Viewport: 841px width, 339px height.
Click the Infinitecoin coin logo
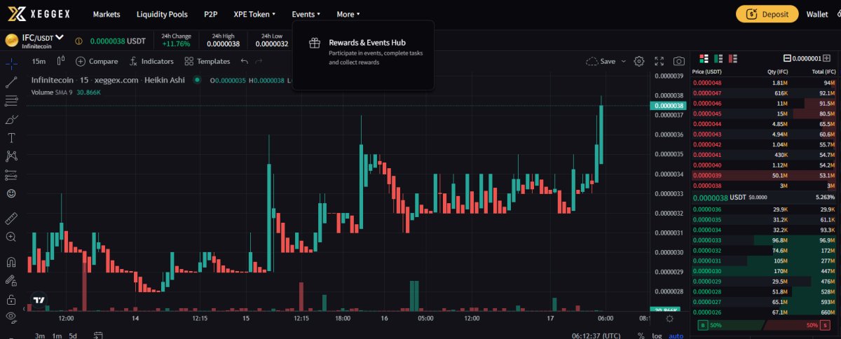click(x=11, y=41)
